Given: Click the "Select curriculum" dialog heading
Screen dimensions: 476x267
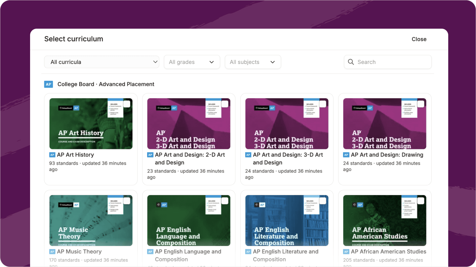Looking at the screenshot, I should click(74, 39).
